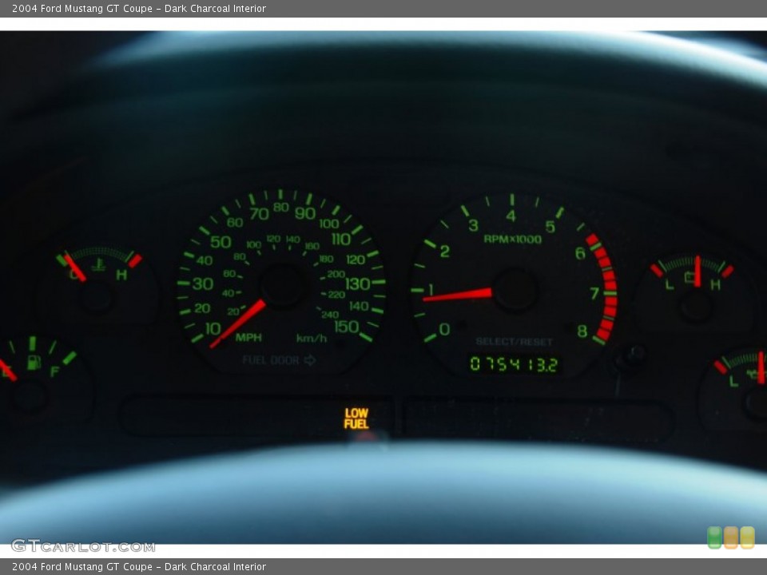Screen dimensions: 767x575
Task: Click the battery icon in voltage gauge
Action: point(690,278)
